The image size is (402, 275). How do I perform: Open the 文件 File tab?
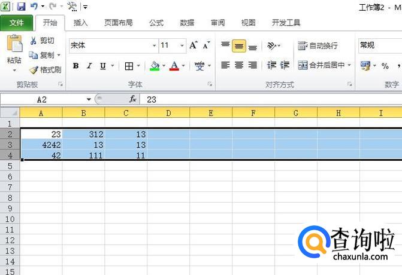click(16, 23)
